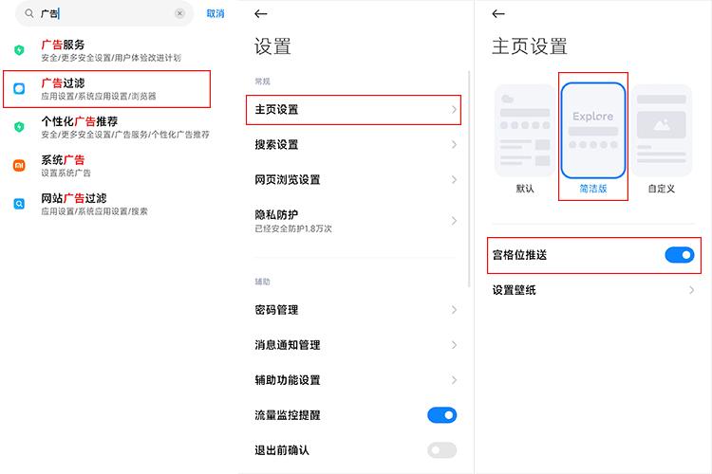Click the chevron beside 辅助功能设置
This screenshot has height=474, width=712.
(x=454, y=379)
